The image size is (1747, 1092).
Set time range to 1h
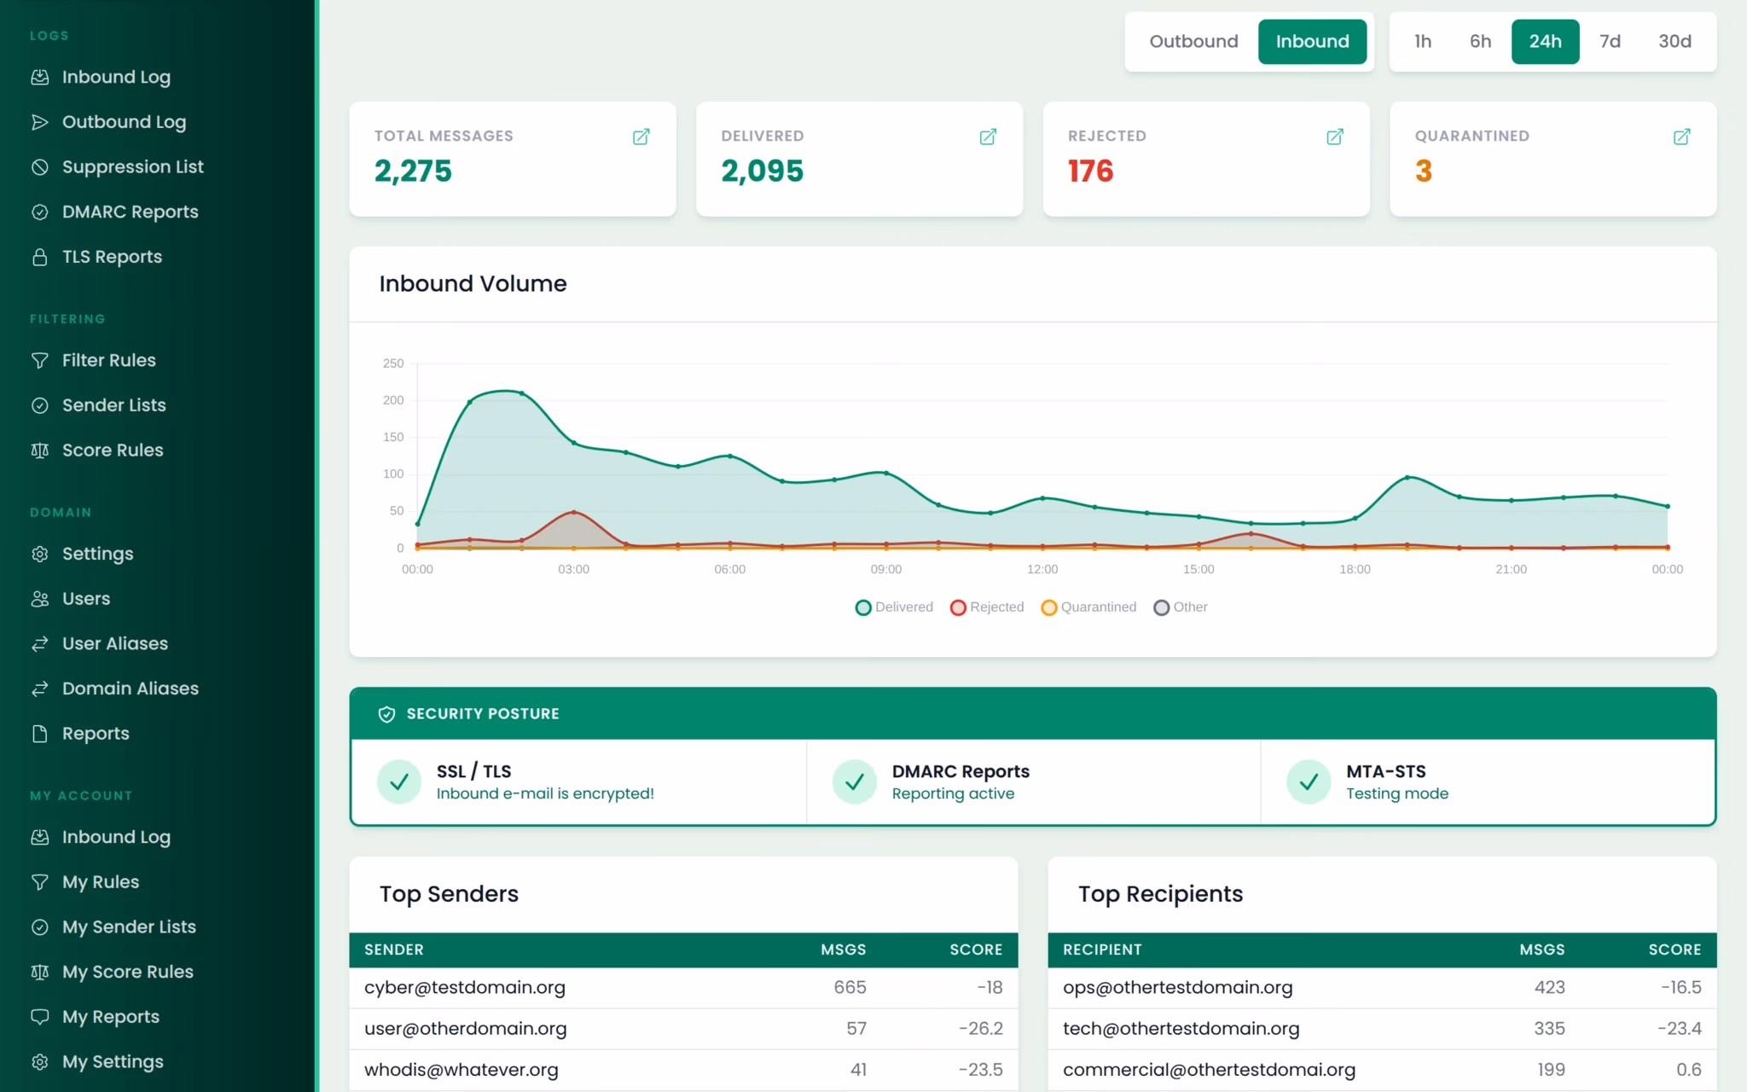[x=1422, y=42]
